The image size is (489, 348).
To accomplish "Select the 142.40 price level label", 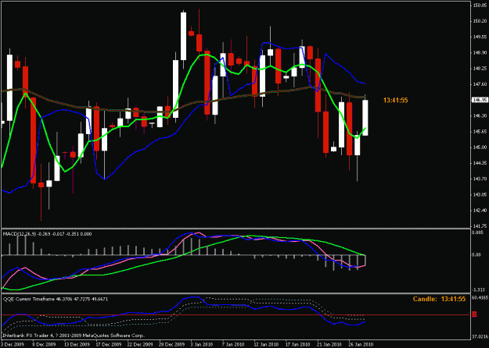I will (480, 211).
